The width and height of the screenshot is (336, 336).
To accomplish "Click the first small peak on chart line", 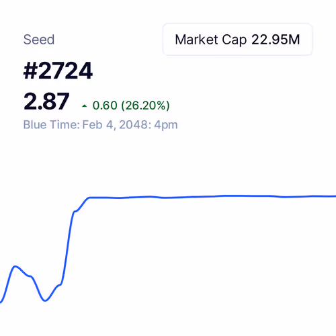I will pyautogui.click(x=15, y=266).
